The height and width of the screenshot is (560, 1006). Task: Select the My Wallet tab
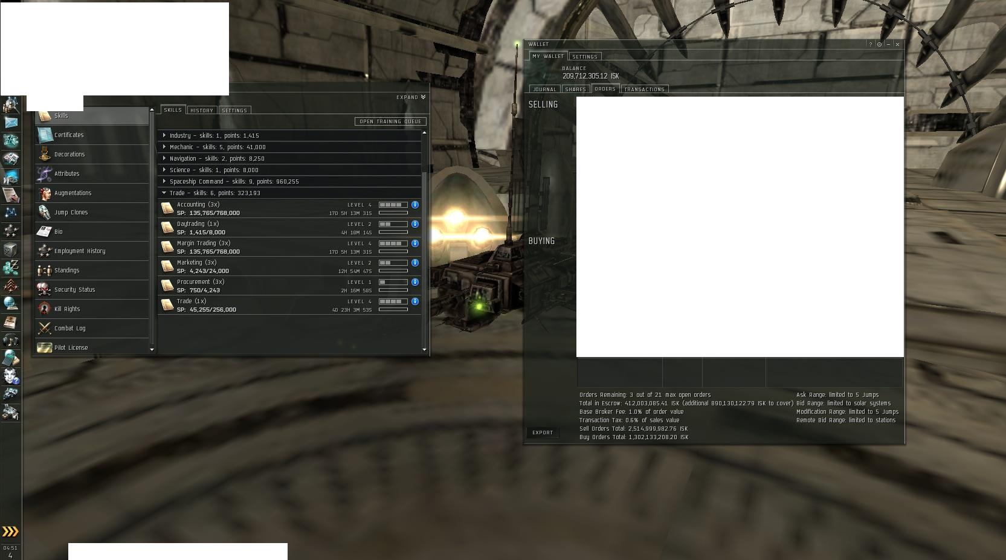click(548, 56)
